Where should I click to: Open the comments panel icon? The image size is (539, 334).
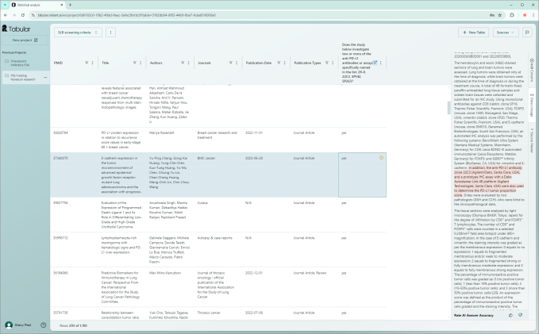pos(527,33)
